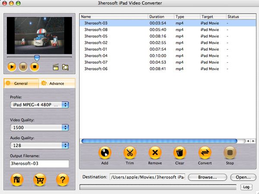Select the 3herosoft-04 file
The height and width of the screenshot is (194, 259).
pos(96,56)
